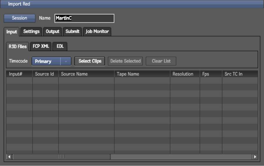Switch to the Settings tab
This screenshot has height=166, width=264.
31,31
